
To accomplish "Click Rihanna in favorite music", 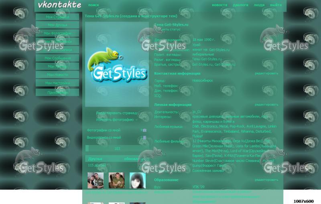I will tap(247, 131).
